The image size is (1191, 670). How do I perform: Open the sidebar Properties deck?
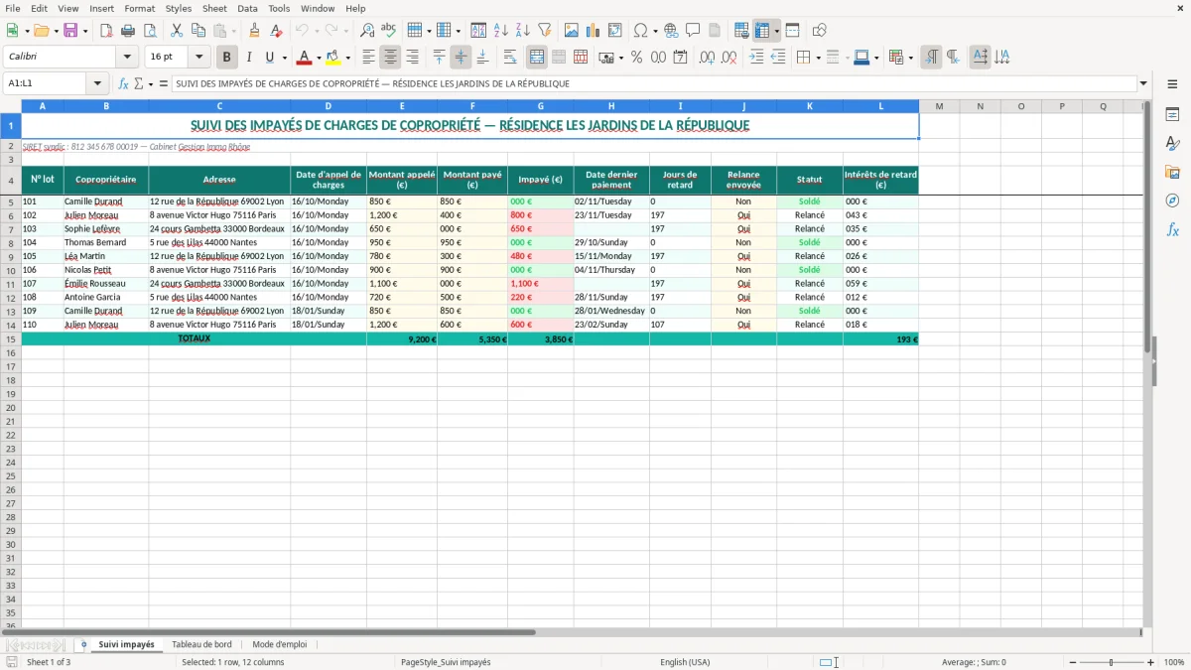(1172, 115)
